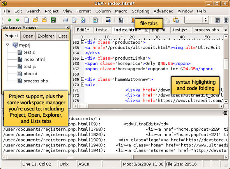Click the close file folder icon

(x=44, y=20)
